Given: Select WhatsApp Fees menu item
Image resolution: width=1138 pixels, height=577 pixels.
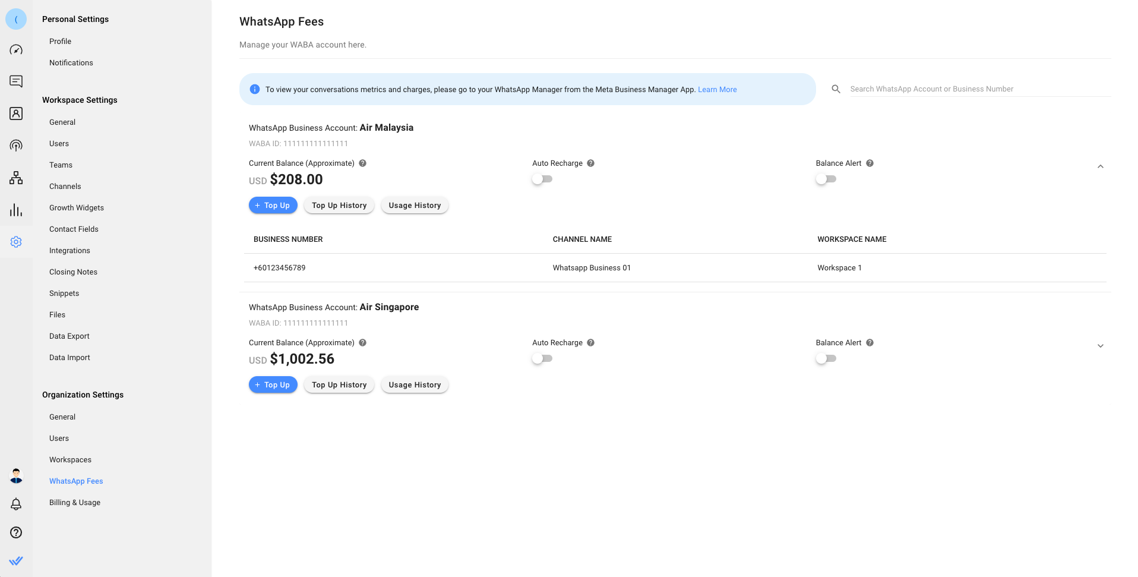Looking at the screenshot, I should [76, 481].
